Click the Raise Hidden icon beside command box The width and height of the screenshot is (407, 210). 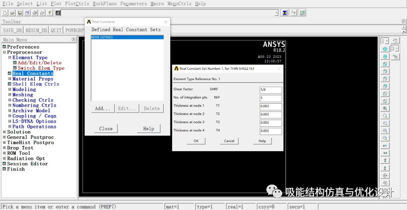(285, 13)
